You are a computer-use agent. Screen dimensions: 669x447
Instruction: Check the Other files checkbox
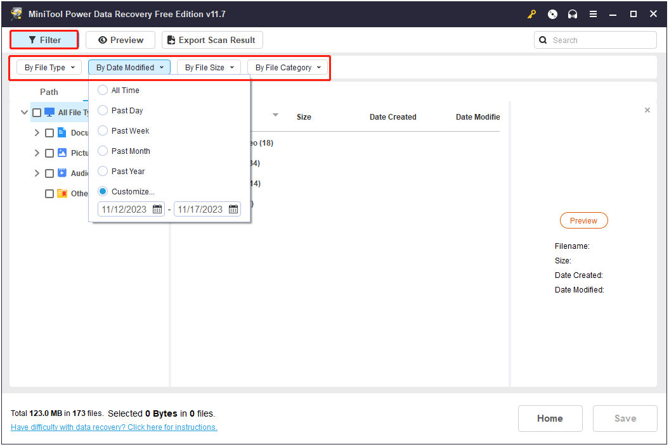pyautogui.click(x=49, y=194)
